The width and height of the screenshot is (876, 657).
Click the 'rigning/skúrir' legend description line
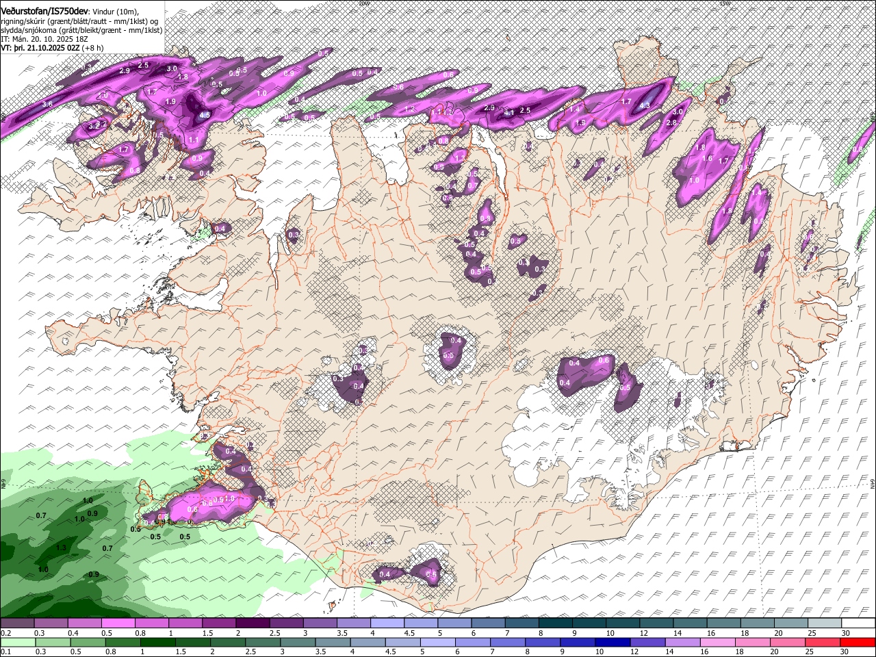pyautogui.click(x=79, y=21)
